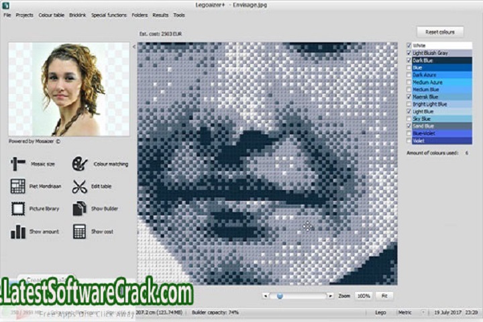Viewport: 483px width, 322px height.
Task: Click the 'Est. cost: 2503 EUR' text
Action: coord(160,34)
